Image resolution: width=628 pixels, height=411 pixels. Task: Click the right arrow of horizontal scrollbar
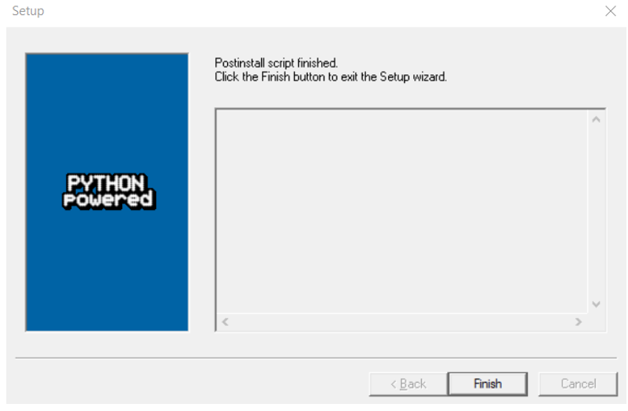(x=578, y=322)
